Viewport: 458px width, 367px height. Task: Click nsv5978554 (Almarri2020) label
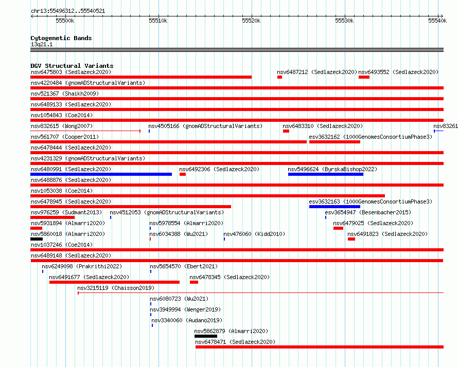186,223
